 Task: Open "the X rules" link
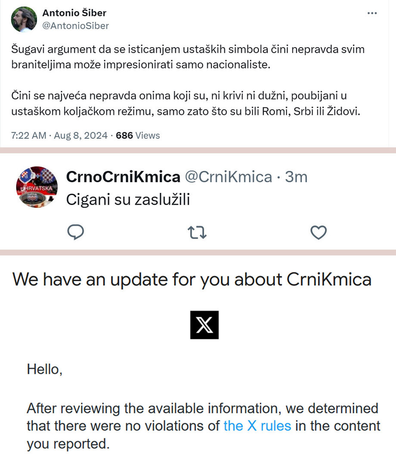(257, 426)
